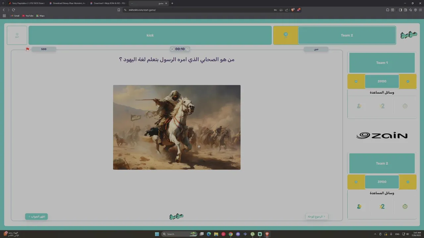This screenshot has width=424, height=238.
Task: Open Discord from the taskbar
Action: (238, 234)
